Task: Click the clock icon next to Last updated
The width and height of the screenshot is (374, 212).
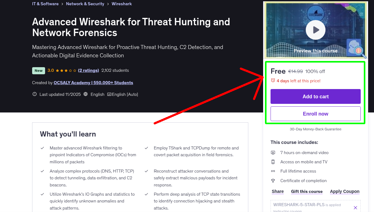Action: (34, 94)
